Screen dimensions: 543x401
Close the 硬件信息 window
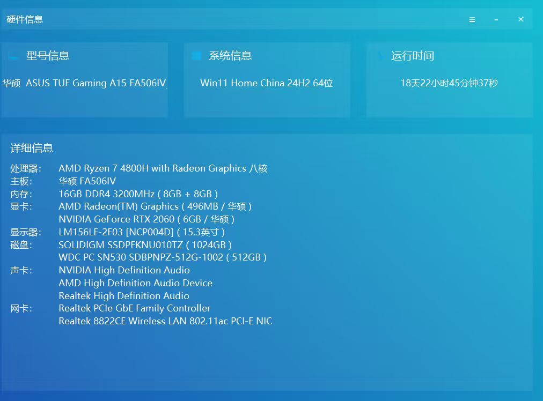point(521,19)
